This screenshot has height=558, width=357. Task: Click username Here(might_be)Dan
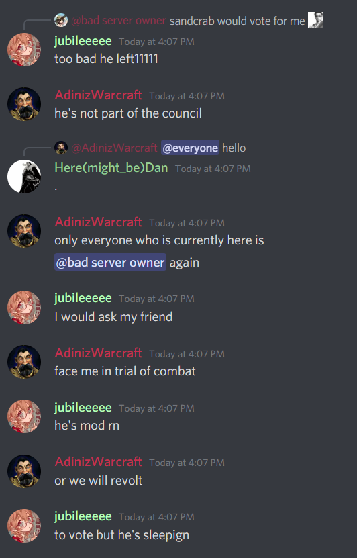pos(111,168)
